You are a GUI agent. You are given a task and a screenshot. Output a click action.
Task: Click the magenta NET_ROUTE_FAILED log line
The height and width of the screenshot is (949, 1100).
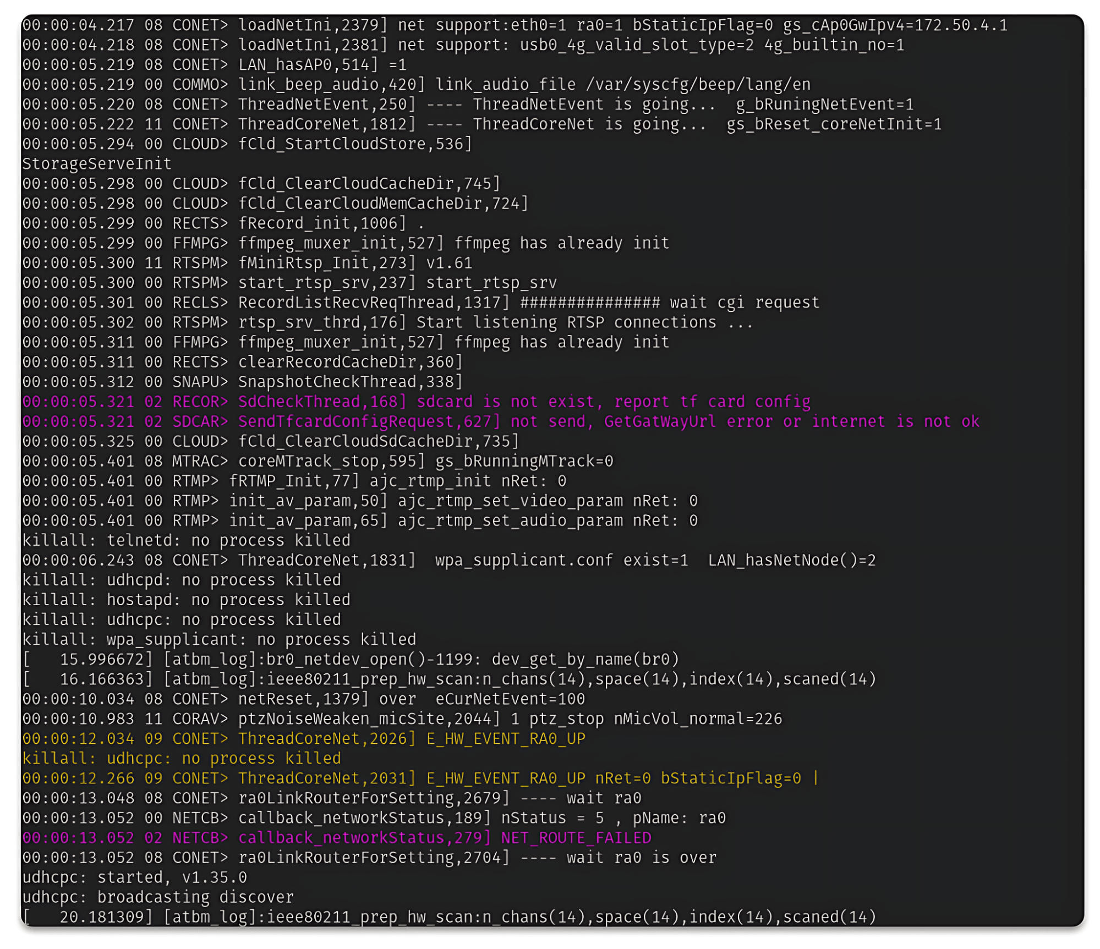336,837
